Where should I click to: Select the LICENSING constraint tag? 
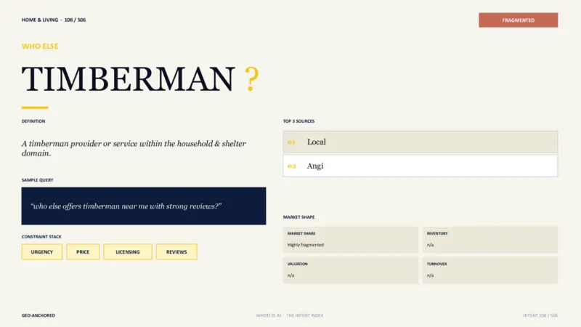pos(128,251)
